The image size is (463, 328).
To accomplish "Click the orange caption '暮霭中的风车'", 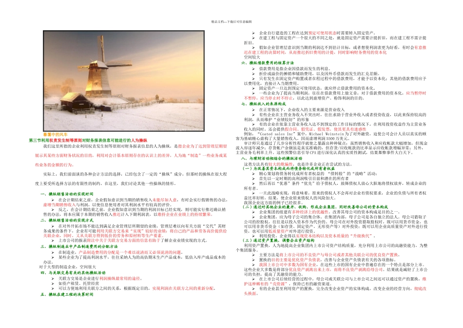I will click(55, 135).
